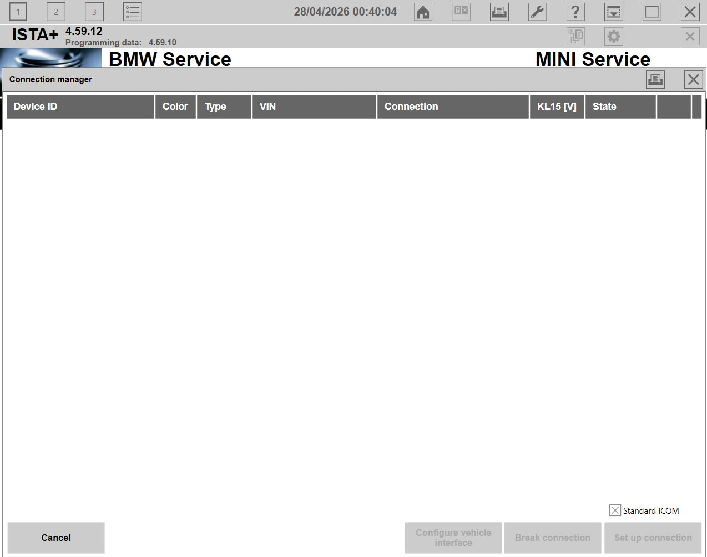Go to the home screen icon
Image resolution: width=707 pixels, height=557 pixels.
click(423, 12)
